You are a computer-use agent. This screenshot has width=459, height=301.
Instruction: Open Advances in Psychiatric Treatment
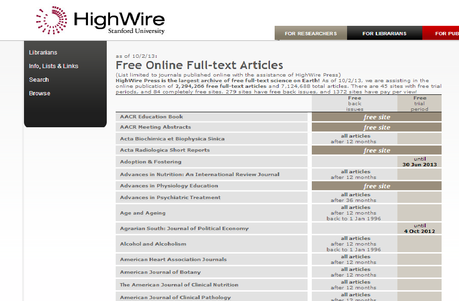[170, 198]
